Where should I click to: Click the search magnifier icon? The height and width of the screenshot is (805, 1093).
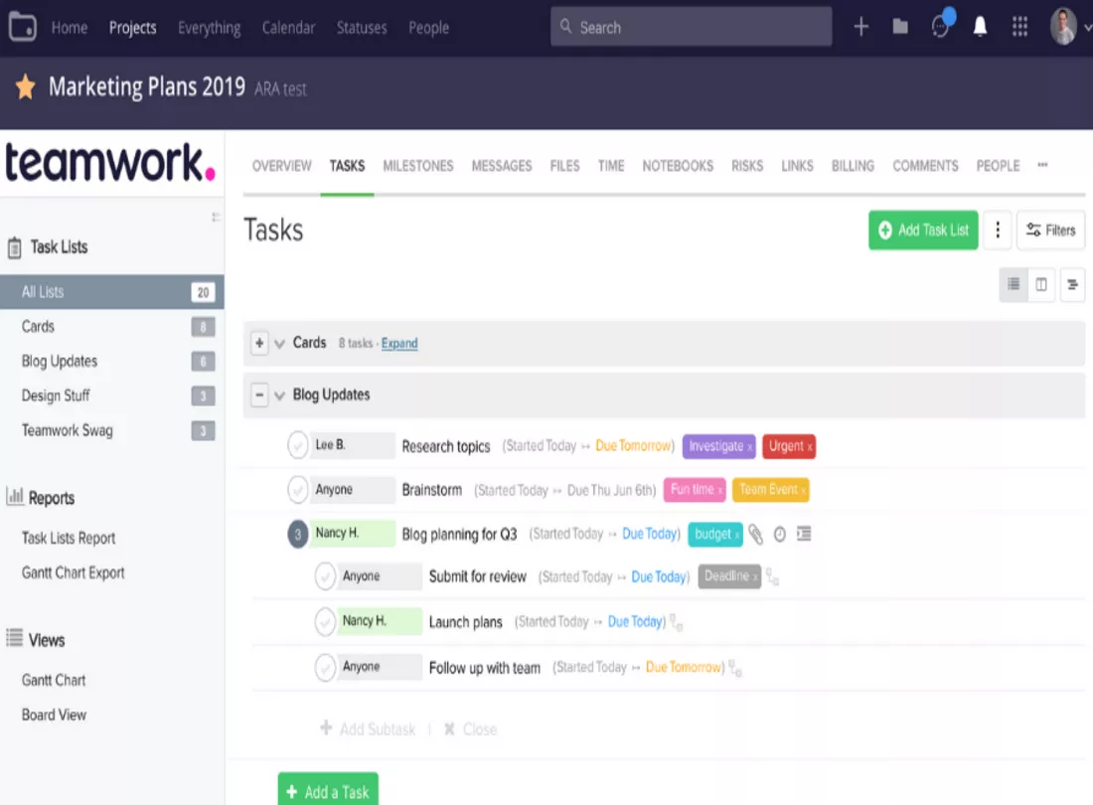[566, 27]
